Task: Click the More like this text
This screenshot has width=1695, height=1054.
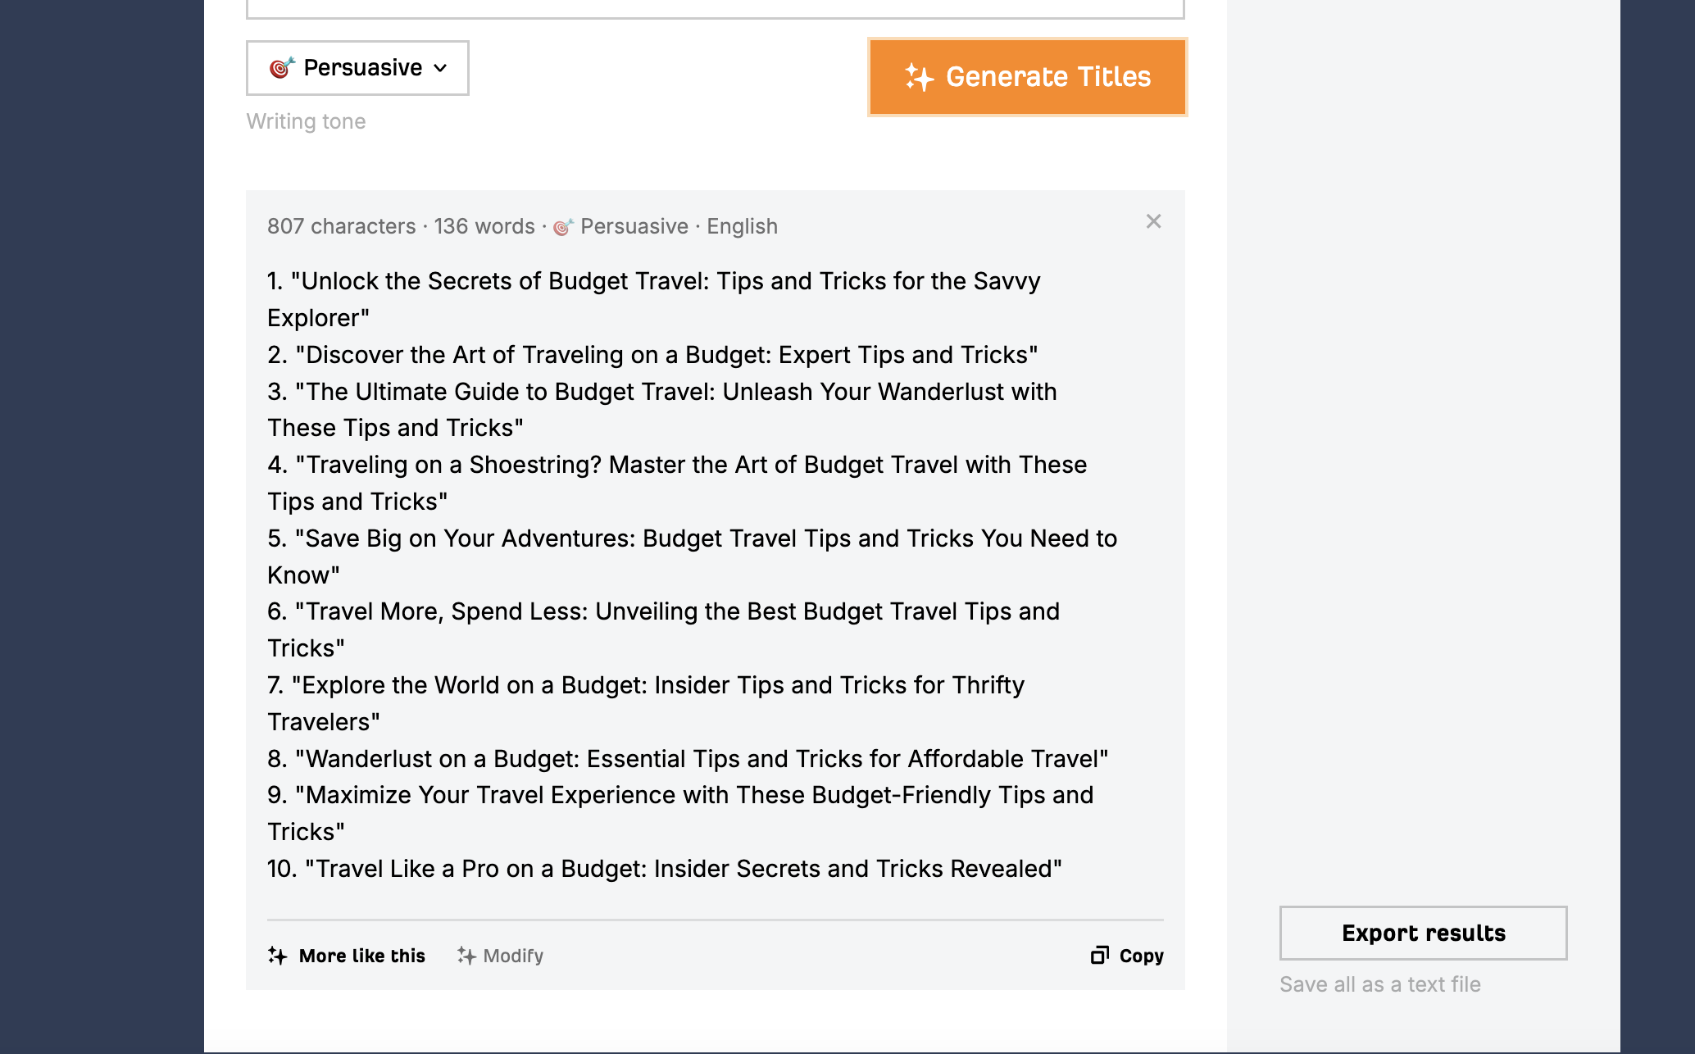Action: point(361,956)
